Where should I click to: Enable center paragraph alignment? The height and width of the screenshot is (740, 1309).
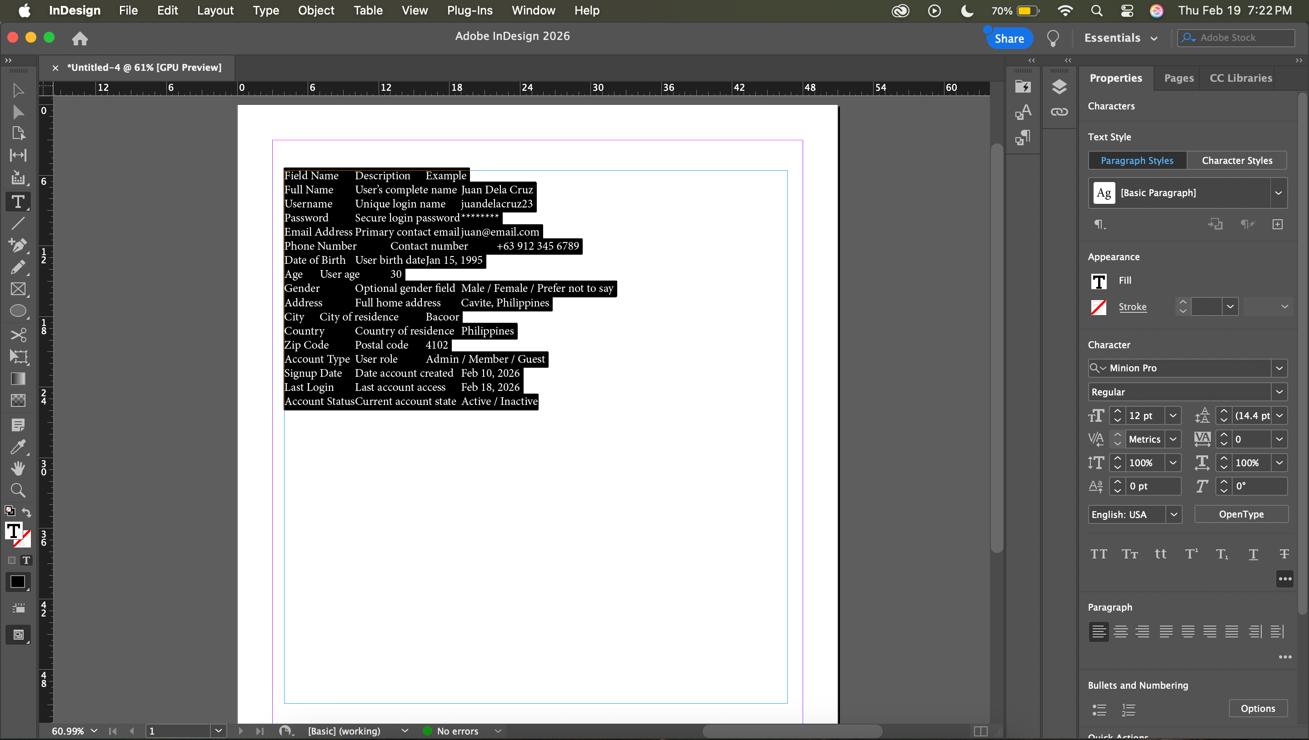pyautogui.click(x=1120, y=632)
